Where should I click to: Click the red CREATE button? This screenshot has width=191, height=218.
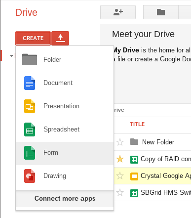[x=33, y=38]
